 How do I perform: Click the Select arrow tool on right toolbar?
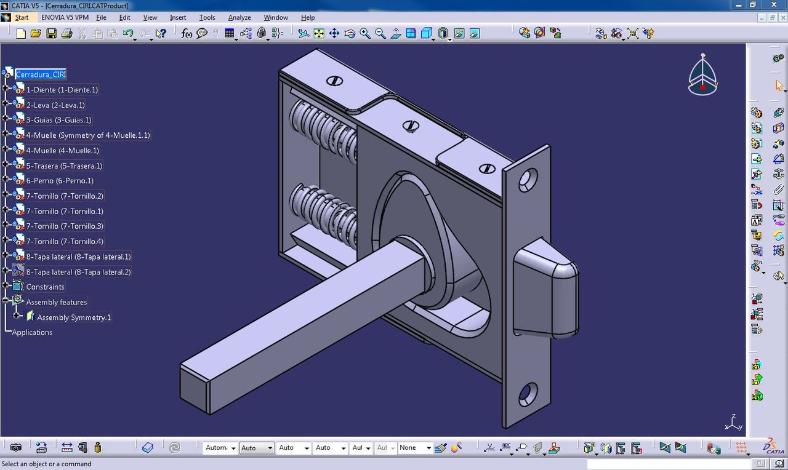coord(779,86)
